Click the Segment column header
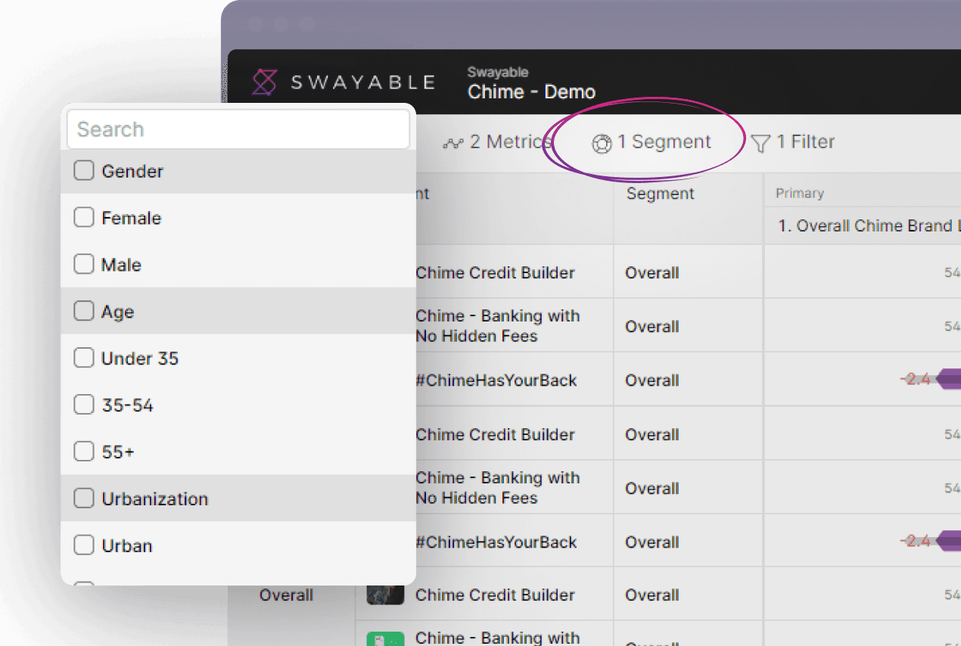The width and height of the screenshot is (961, 646). click(660, 194)
